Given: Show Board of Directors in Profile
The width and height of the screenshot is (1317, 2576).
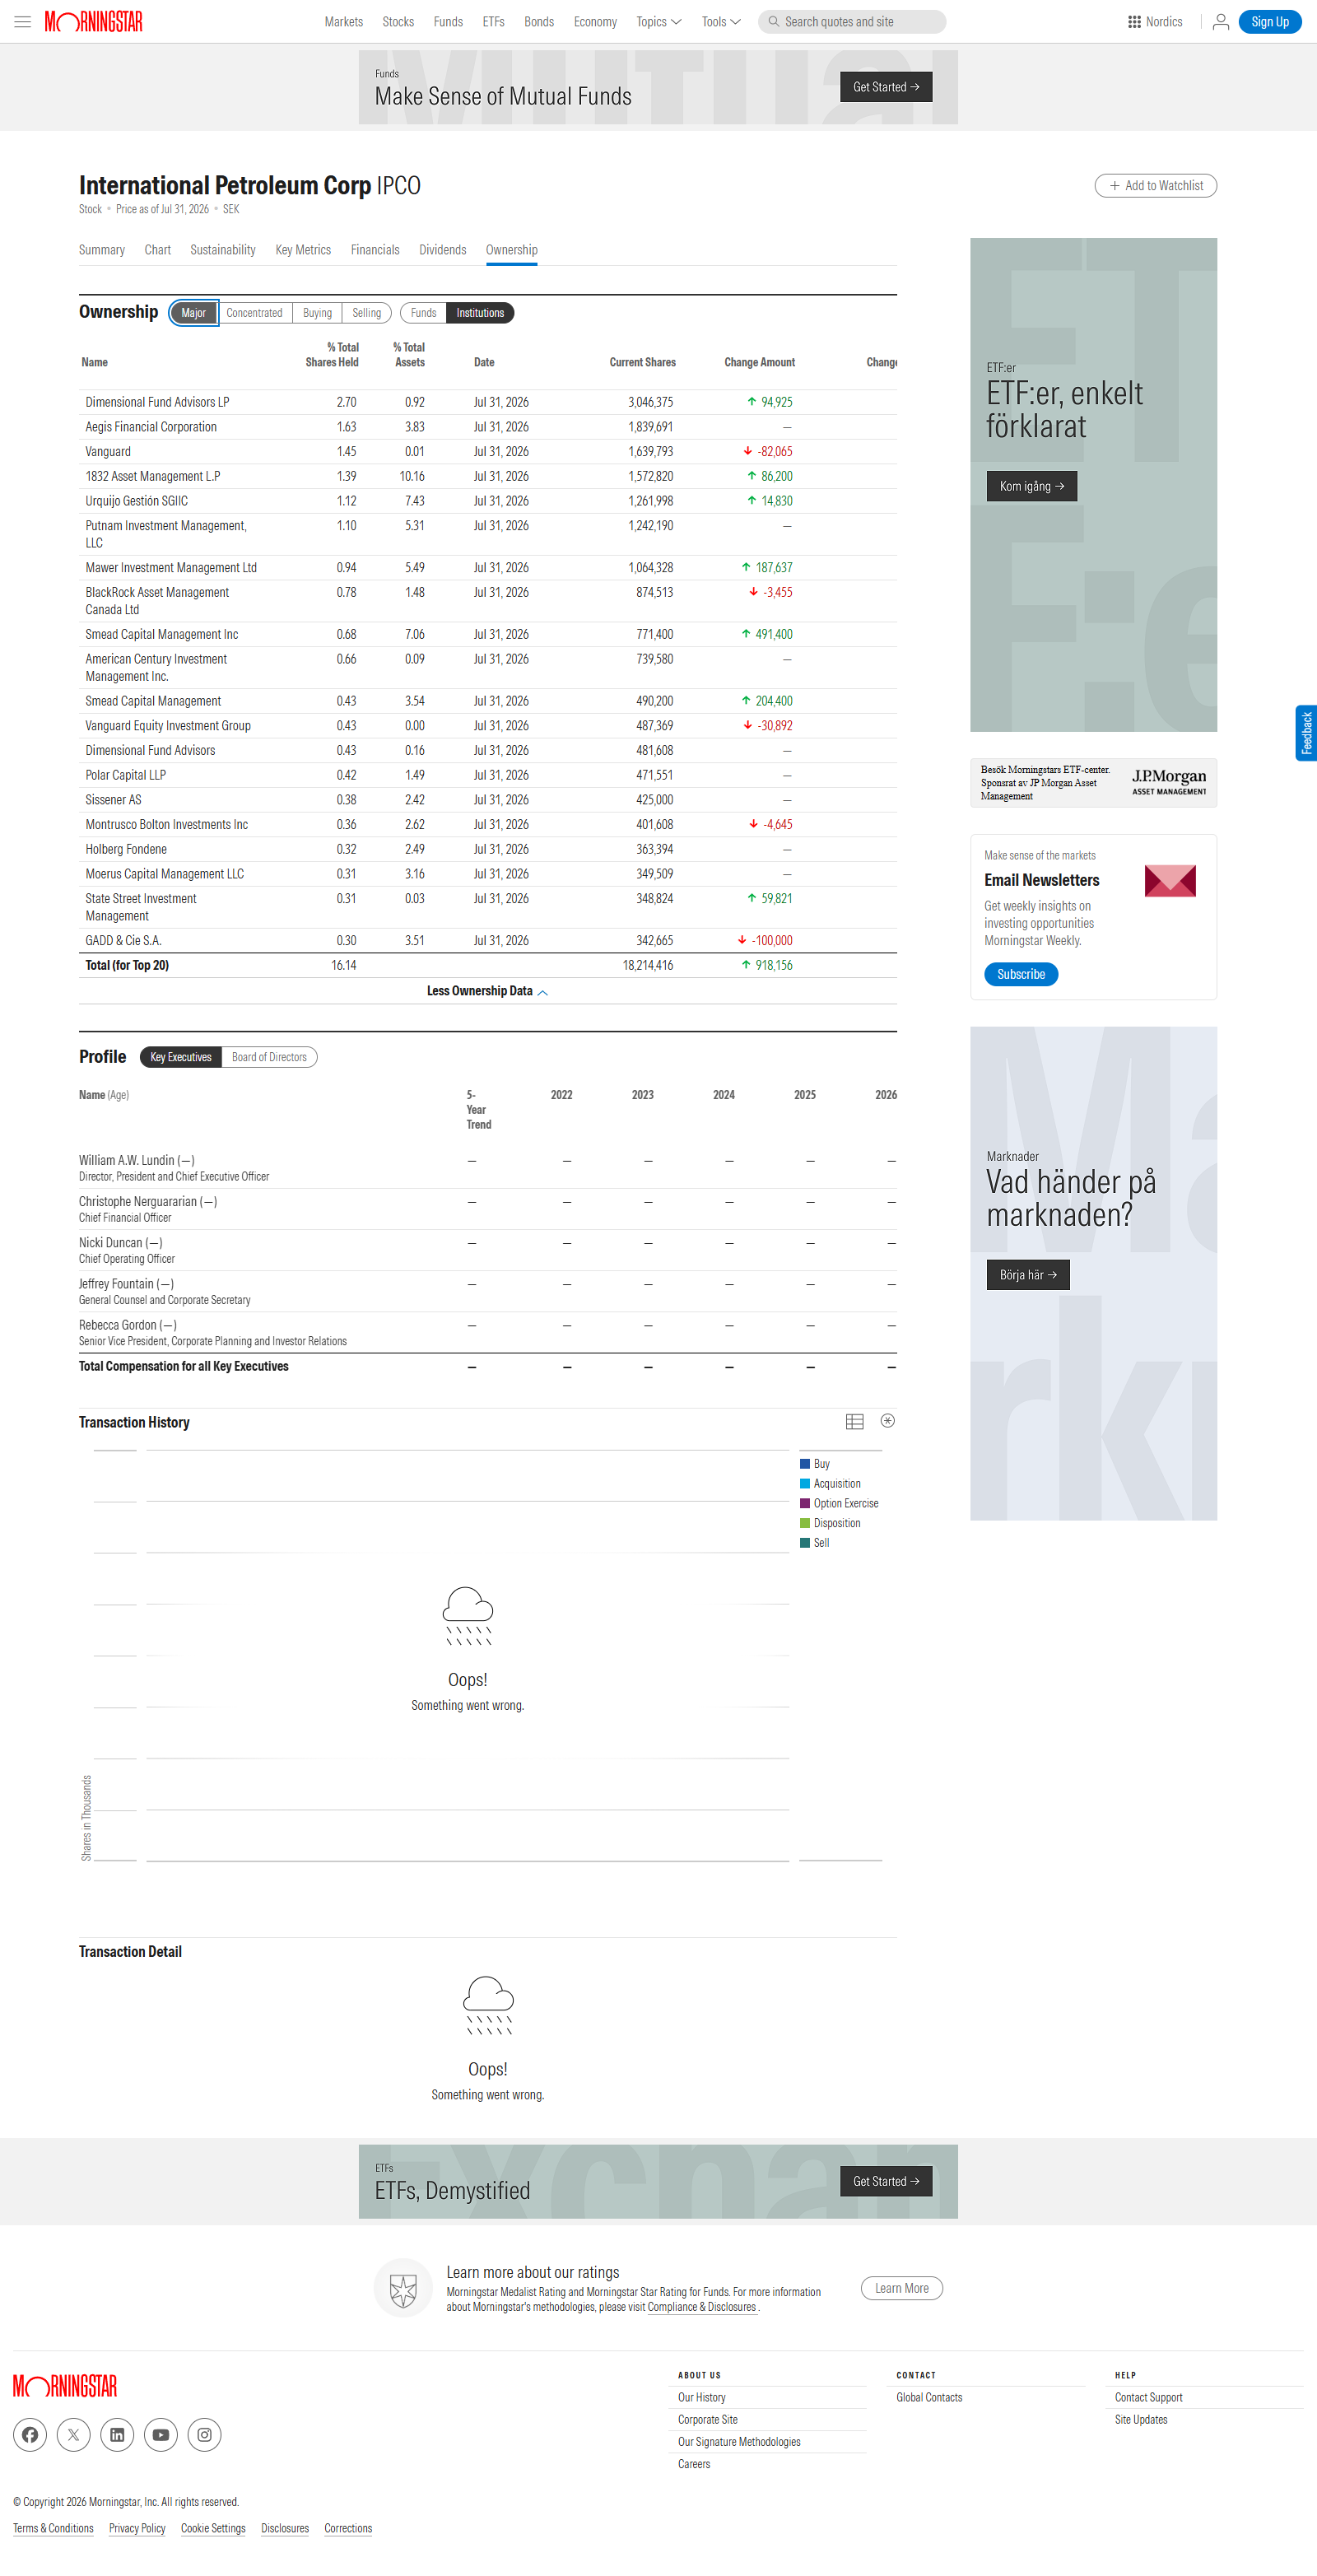Looking at the screenshot, I should point(269,1057).
